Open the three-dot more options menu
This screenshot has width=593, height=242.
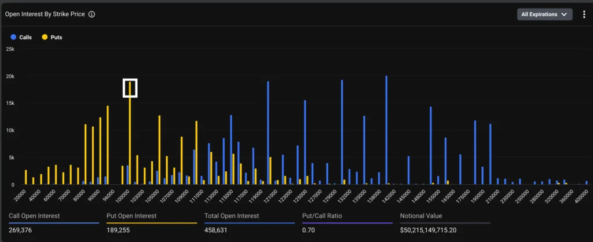[x=584, y=14]
